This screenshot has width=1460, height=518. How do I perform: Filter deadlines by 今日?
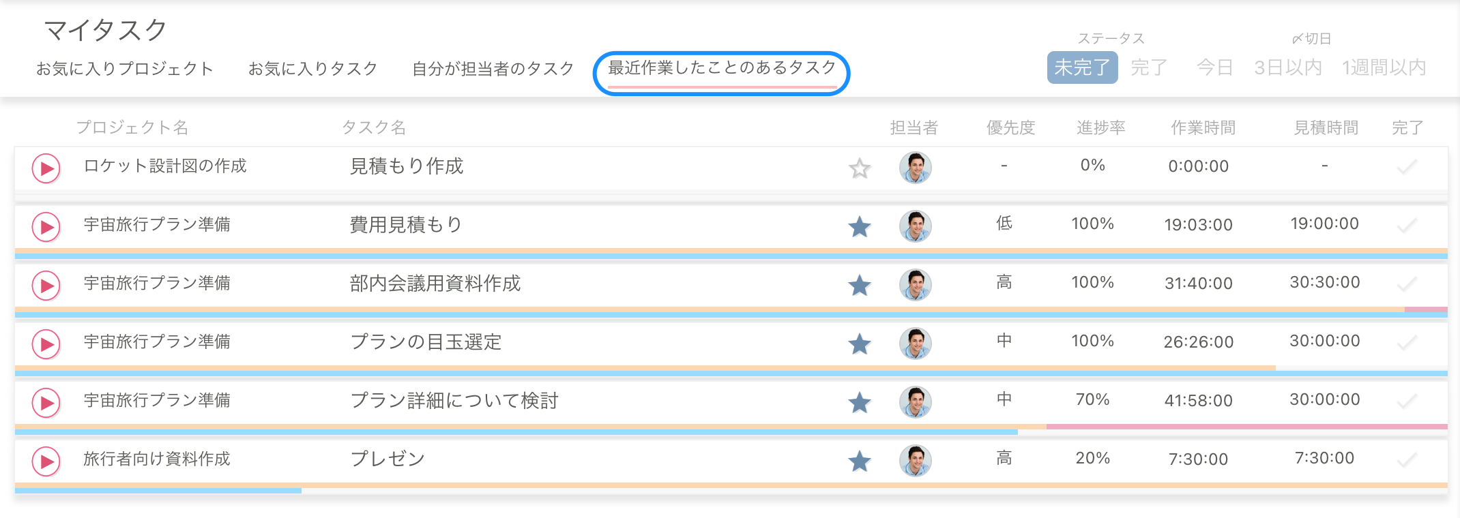tap(1215, 67)
